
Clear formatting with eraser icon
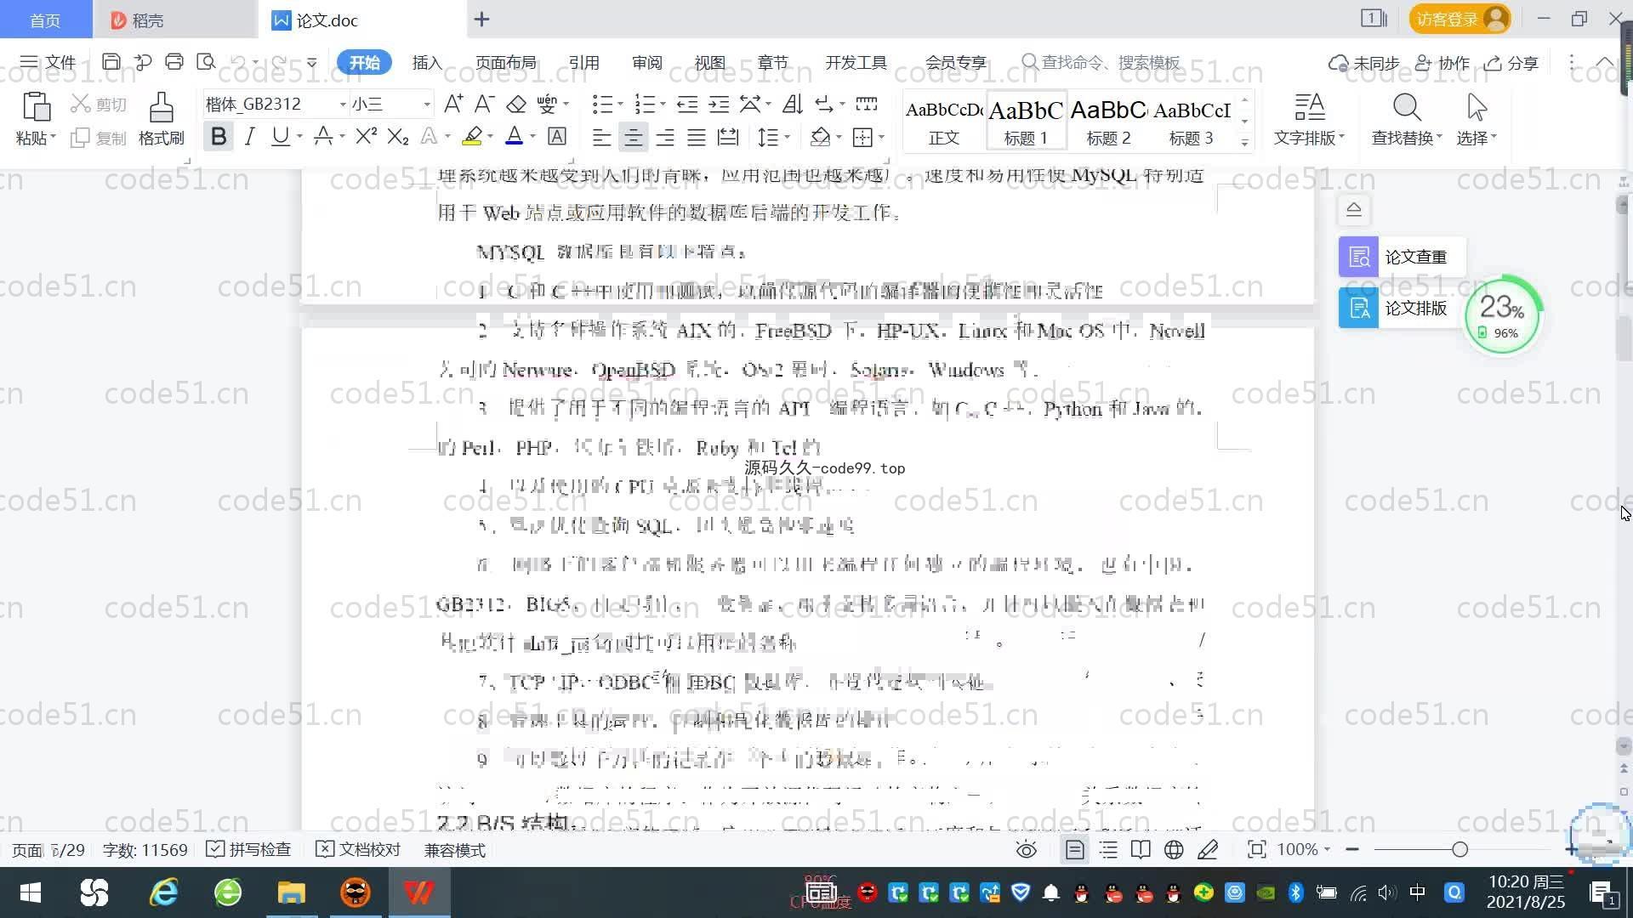tap(516, 105)
